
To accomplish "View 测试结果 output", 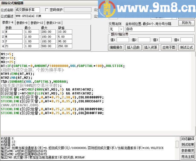I will click(x=188, y=145).
